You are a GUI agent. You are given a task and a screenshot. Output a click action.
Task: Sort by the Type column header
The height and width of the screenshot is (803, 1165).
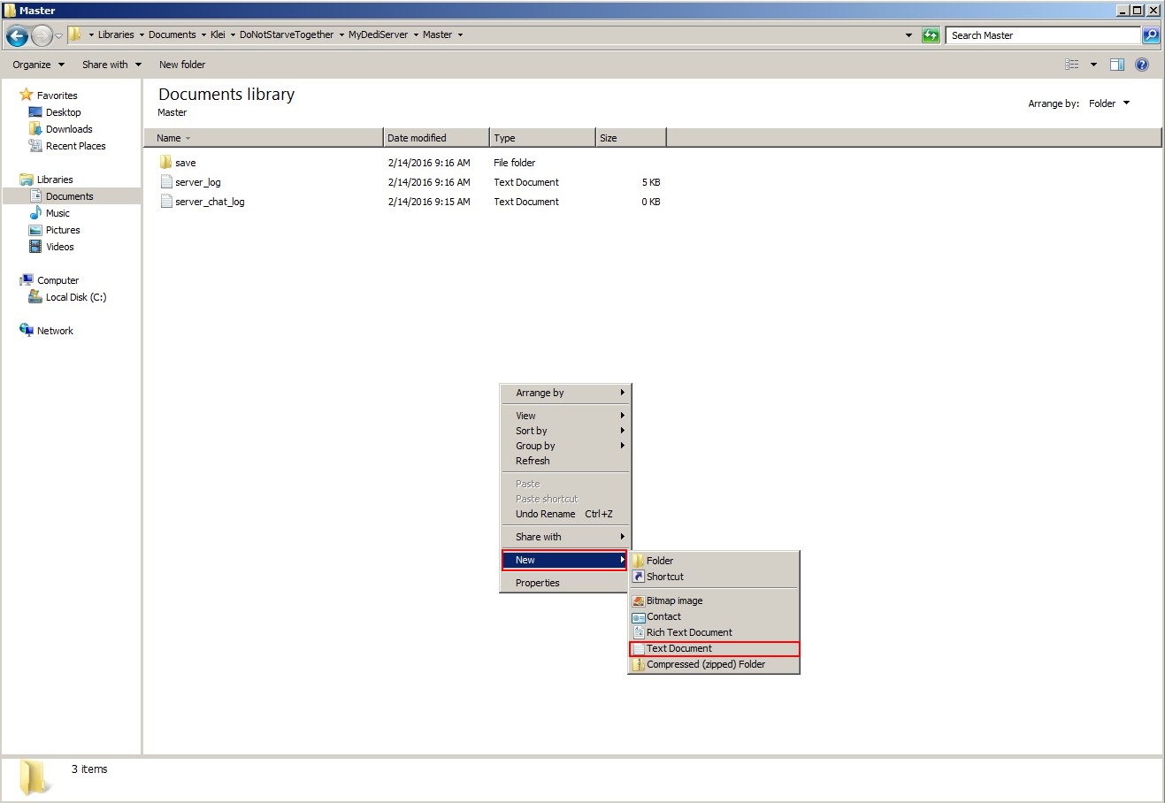(542, 138)
